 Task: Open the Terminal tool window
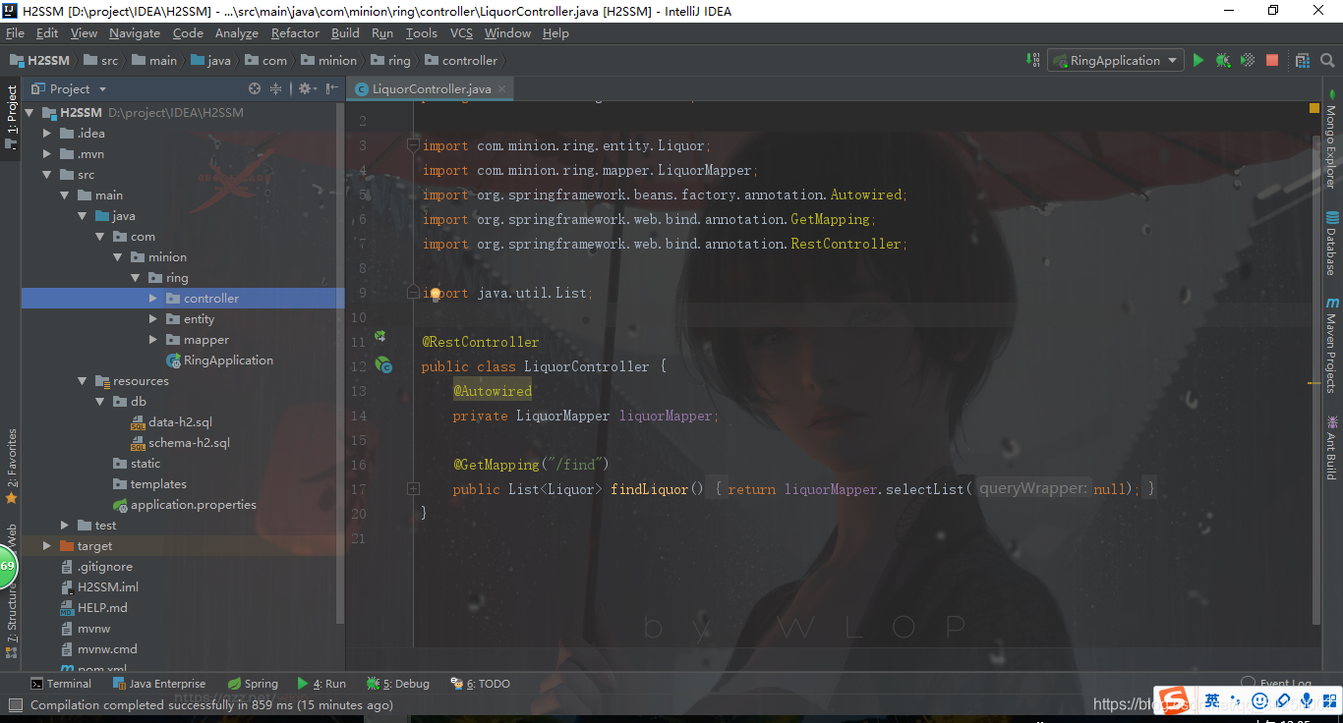[x=61, y=684]
